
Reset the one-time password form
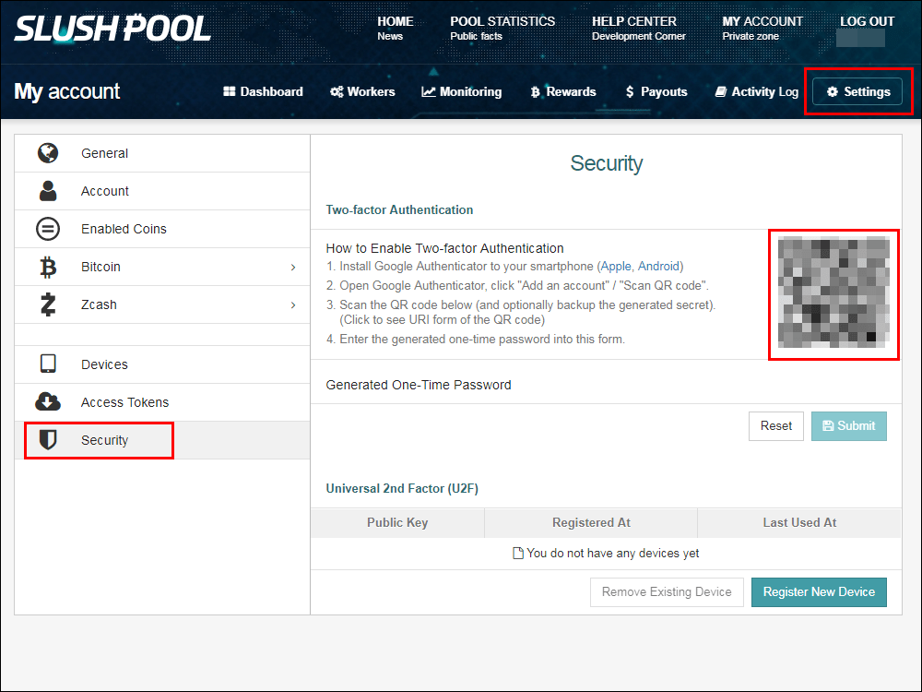[775, 425]
